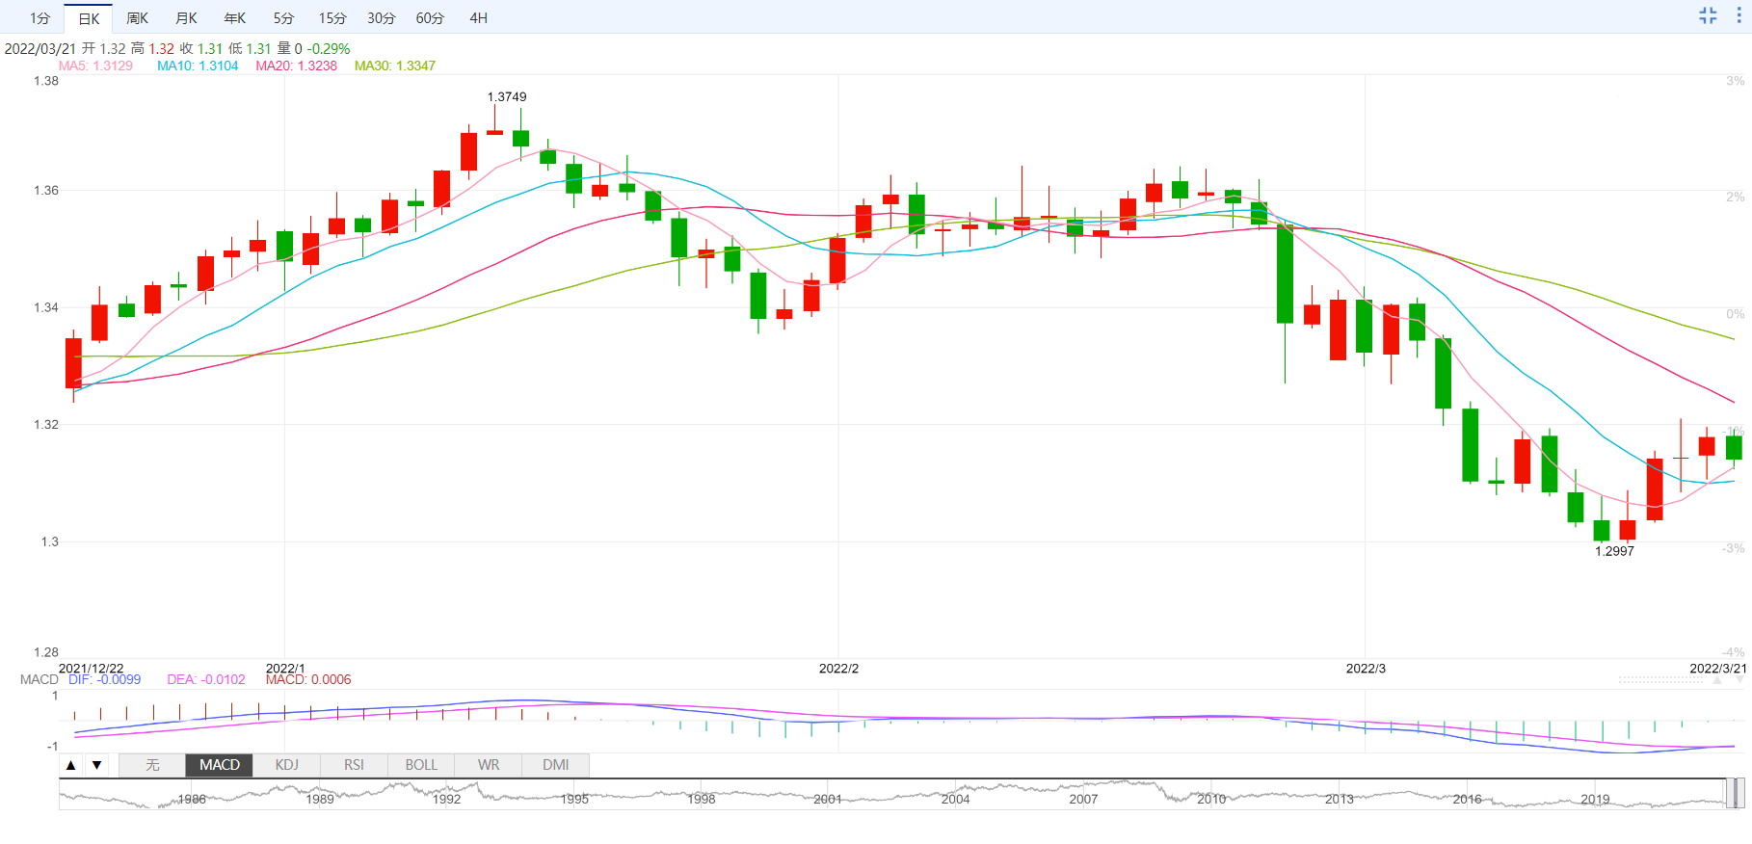Select the 周K weekly chart tab
The height and width of the screenshot is (844, 1752).
click(x=137, y=18)
